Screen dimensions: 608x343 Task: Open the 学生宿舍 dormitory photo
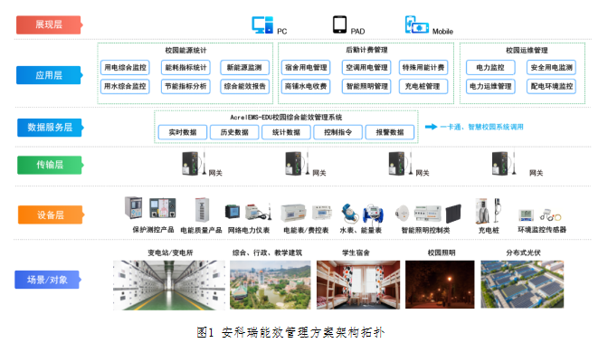point(358,285)
